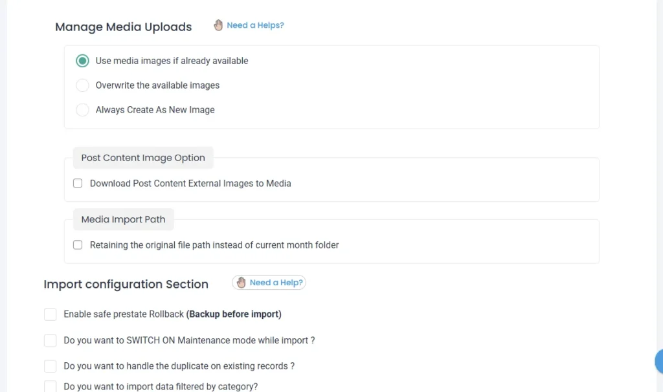
Task: Click the hand icon beside Manage Media Uploads
Action: click(x=218, y=25)
